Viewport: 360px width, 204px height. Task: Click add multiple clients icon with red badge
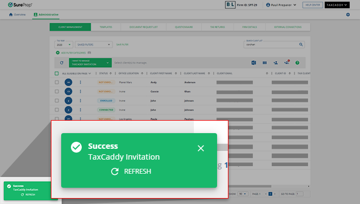click(x=287, y=62)
